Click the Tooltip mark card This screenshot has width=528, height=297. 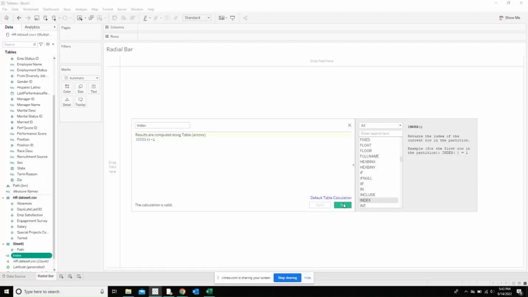coord(80,102)
